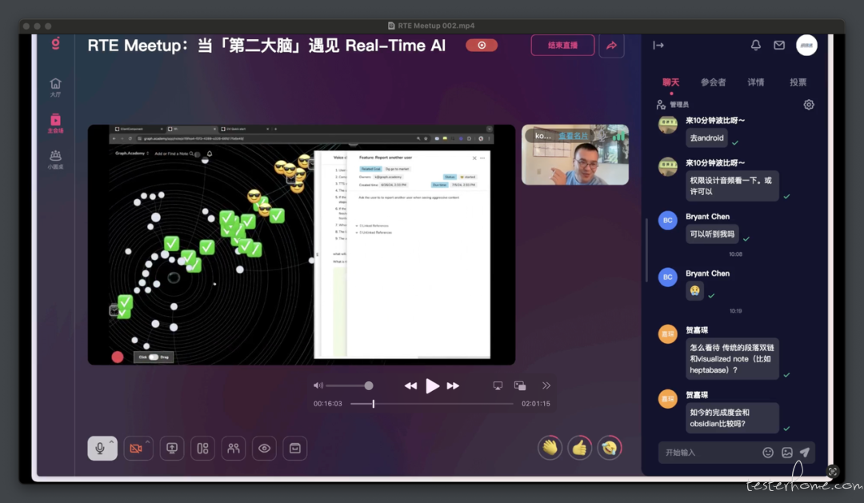Share the event with arrow icon

[612, 45]
